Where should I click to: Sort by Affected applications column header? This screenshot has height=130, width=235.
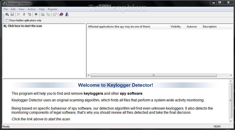point(128,26)
